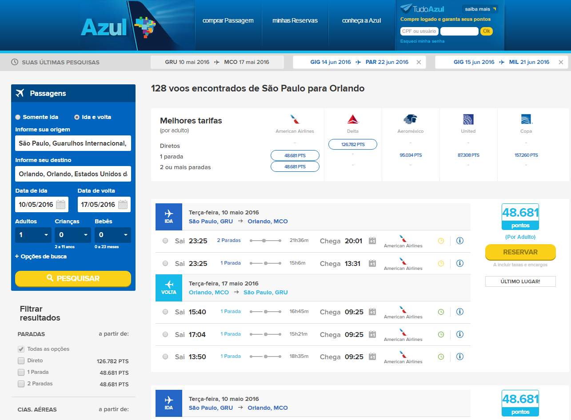Click American Airlines logo in best fares table
Viewport: 571px width, 420px height.
[x=295, y=119]
